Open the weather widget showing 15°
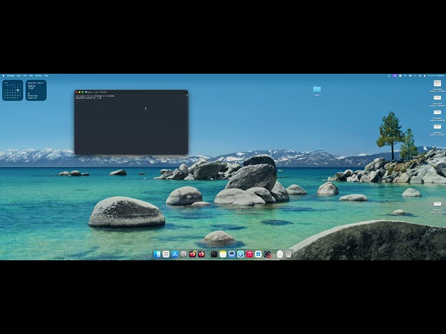Image resolution: width=446 pixels, height=334 pixels. pos(36,90)
